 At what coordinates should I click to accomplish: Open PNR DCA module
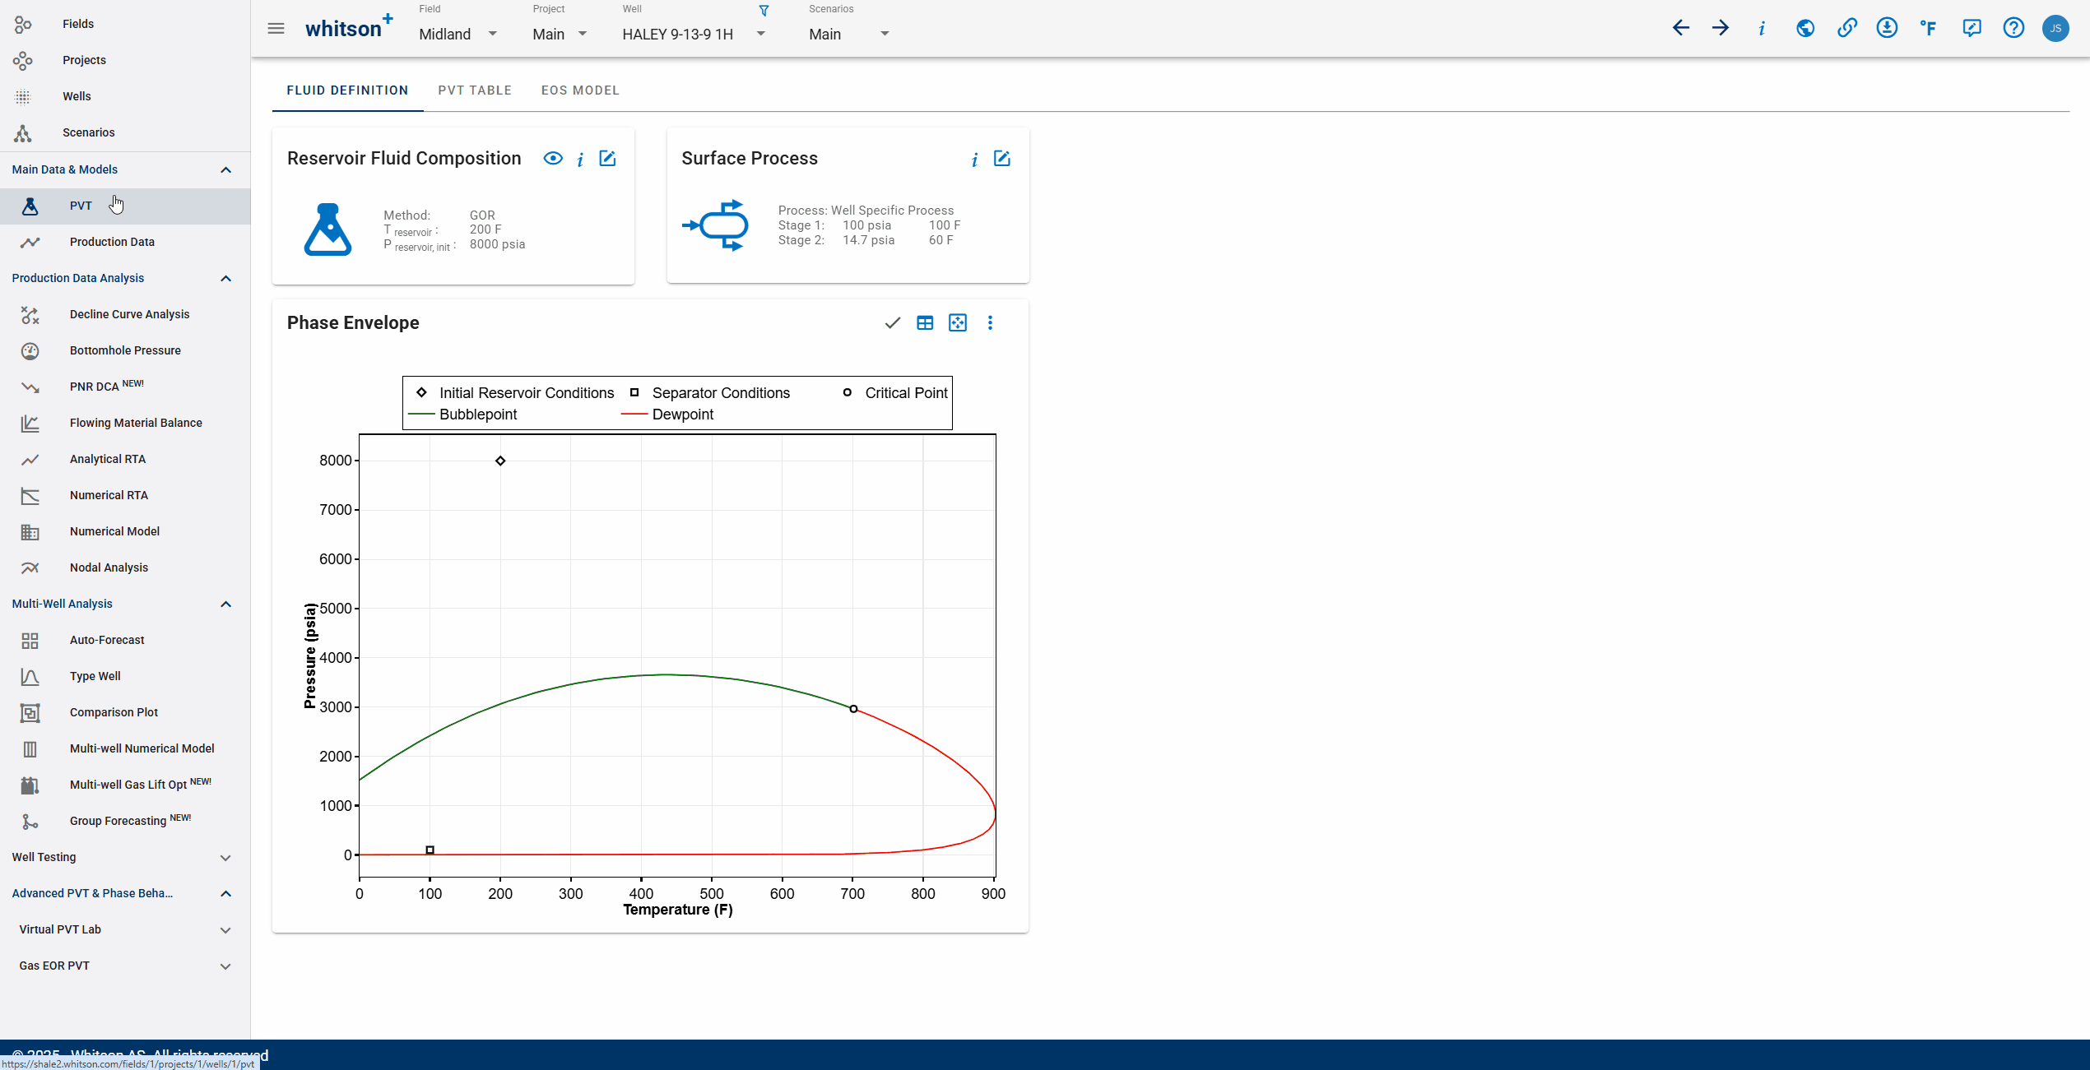click(x=125, y=387)
